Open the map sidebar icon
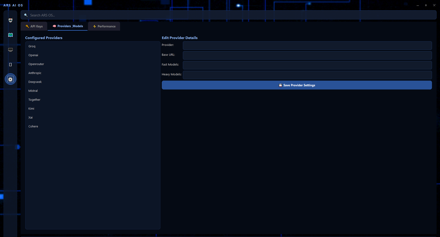 point(10,35)
